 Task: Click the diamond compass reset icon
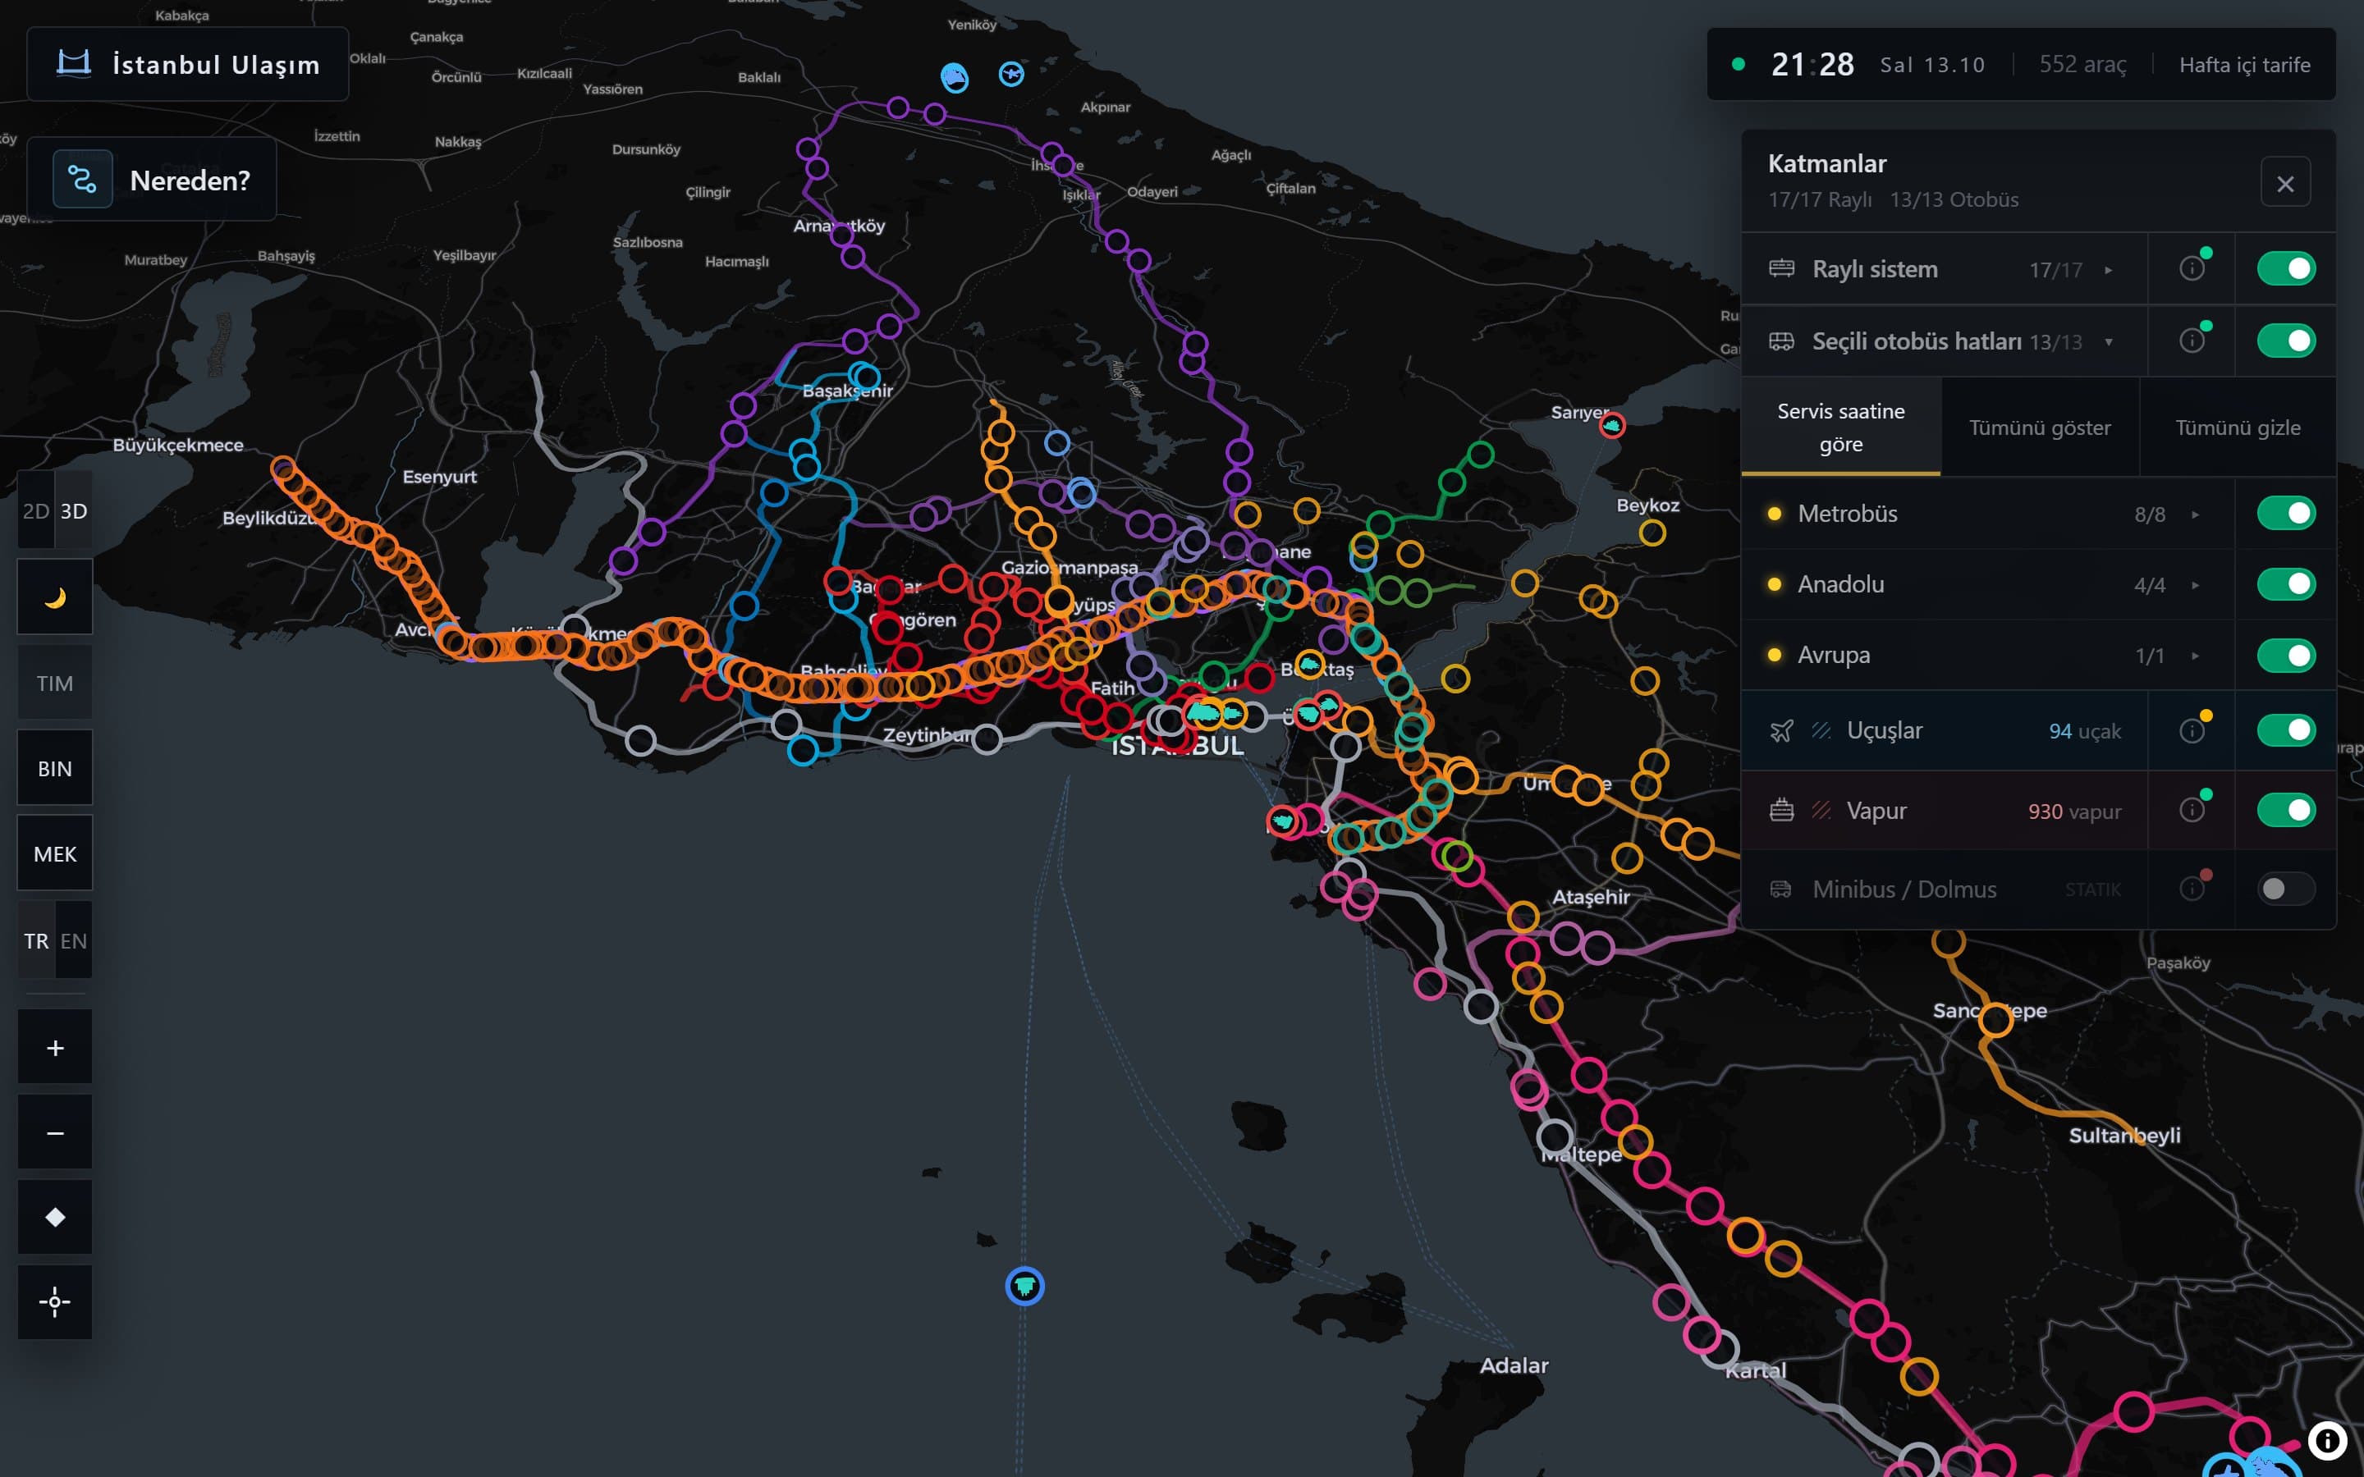tap(55, 1217)
